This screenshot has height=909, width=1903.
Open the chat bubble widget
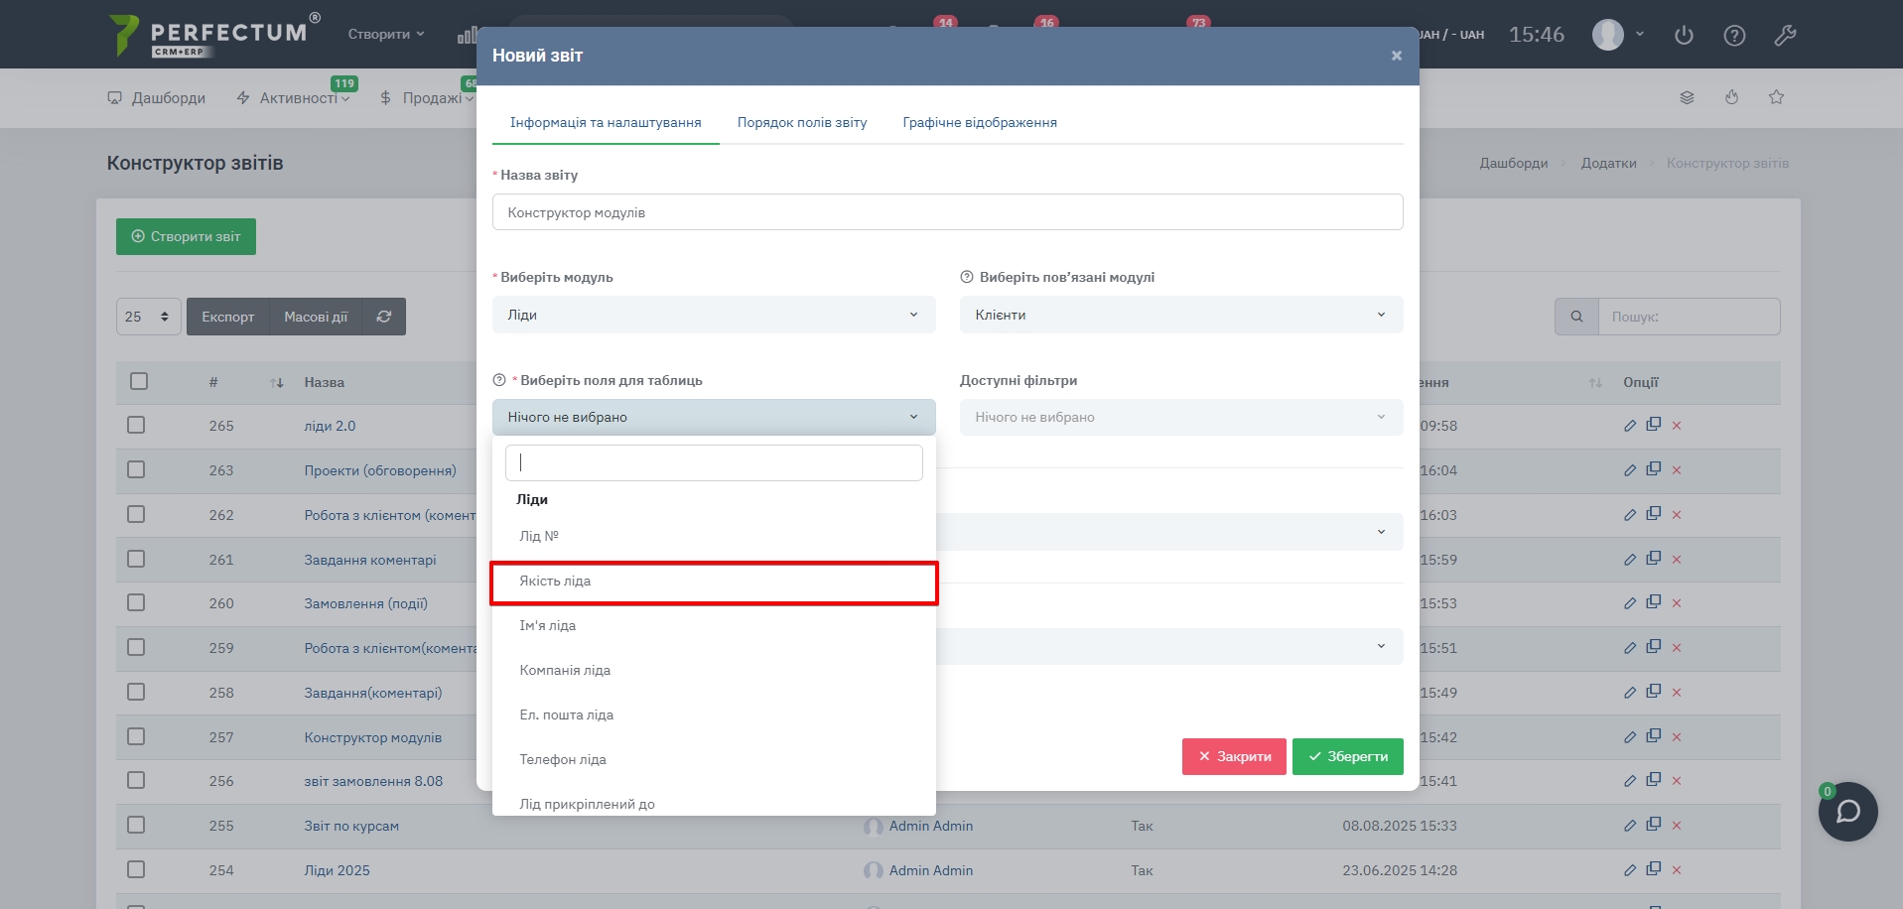coord(1847,812)
